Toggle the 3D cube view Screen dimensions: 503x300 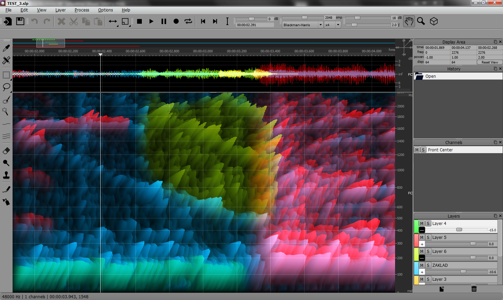point(434,21)
